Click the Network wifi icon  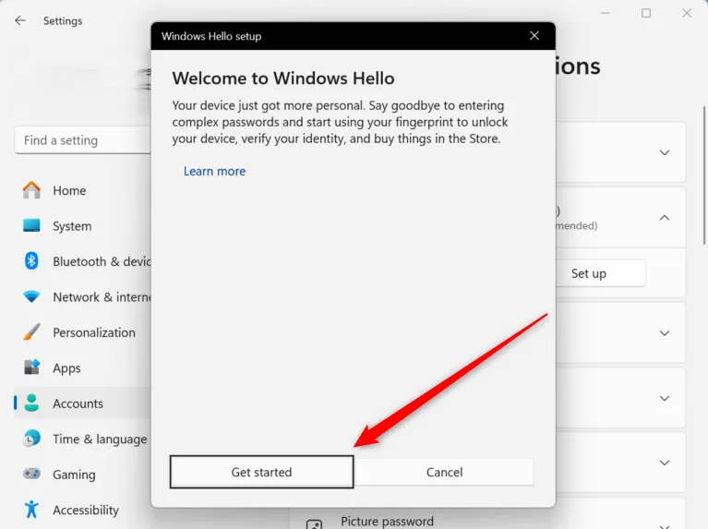31,296
